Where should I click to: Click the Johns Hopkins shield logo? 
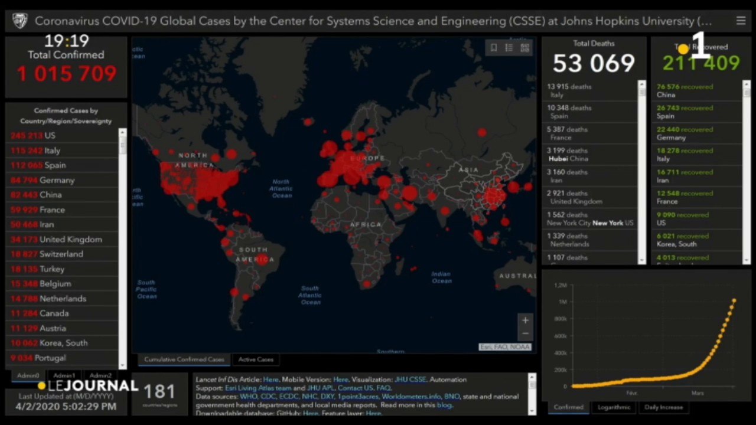click(x=19, y=21)
